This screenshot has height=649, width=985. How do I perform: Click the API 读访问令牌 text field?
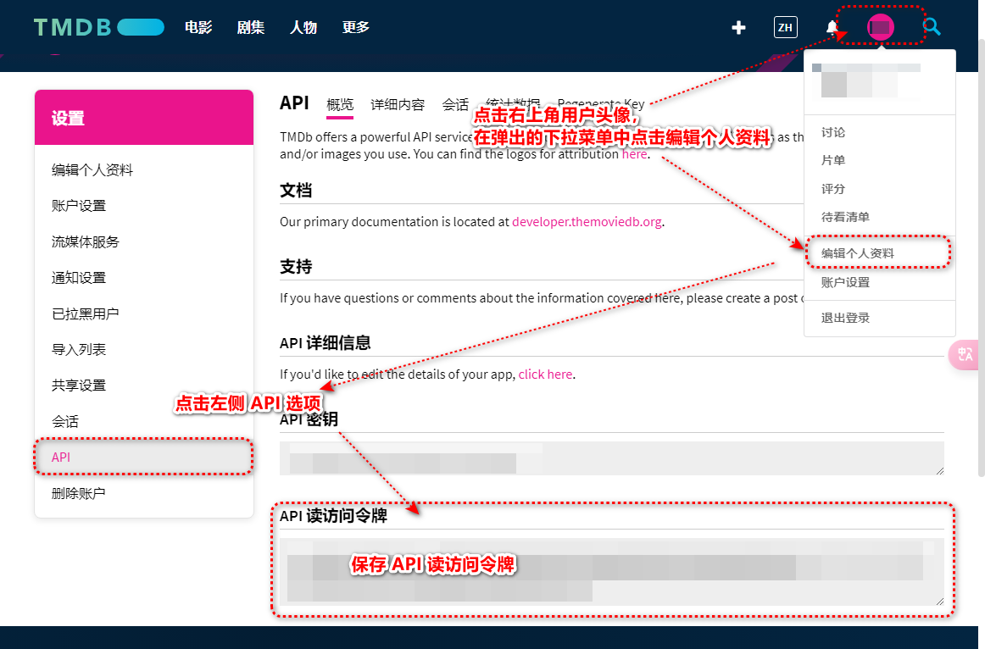(x=612, y=572)
